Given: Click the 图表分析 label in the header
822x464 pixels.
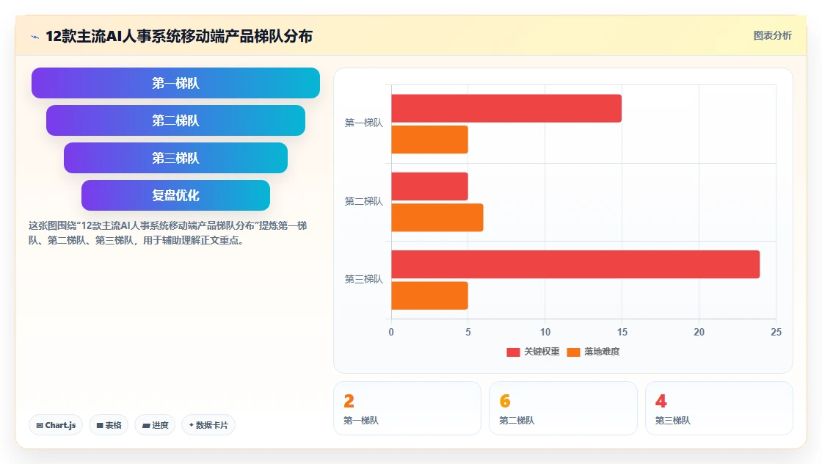Looking at the screenshot, I should pos(772,36).
